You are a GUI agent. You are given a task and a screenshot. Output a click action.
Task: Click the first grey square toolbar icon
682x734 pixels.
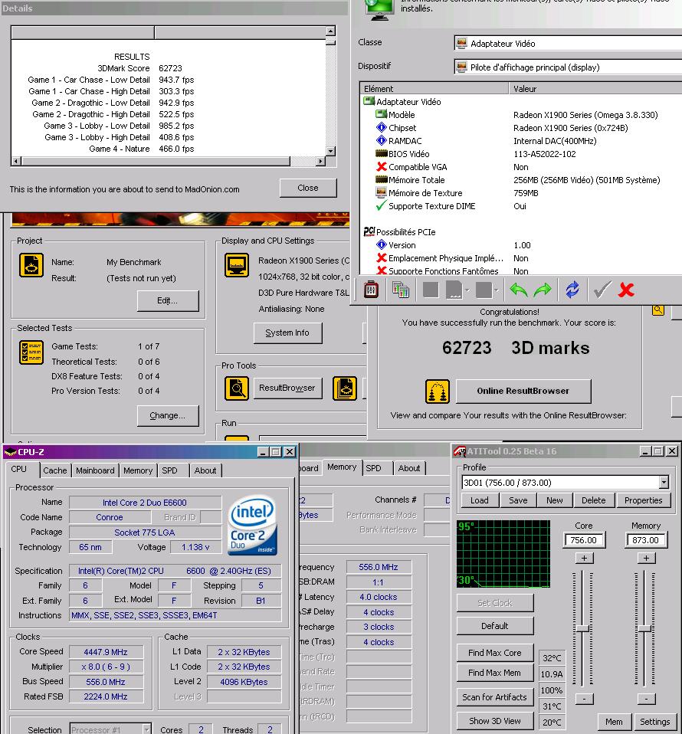(430, 290)
